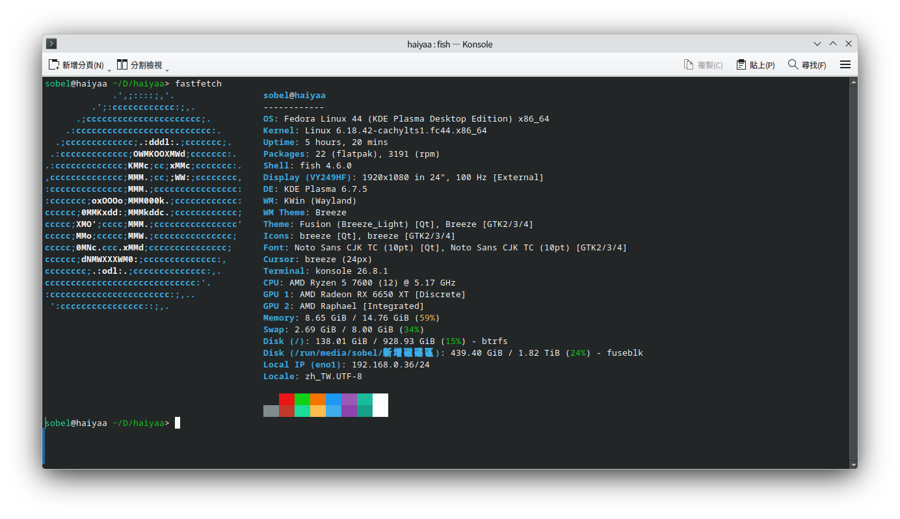The width and height of the screenshot is (900, 519).
Task: Click the bright red color swatch
Action: [x=287, y=399]
